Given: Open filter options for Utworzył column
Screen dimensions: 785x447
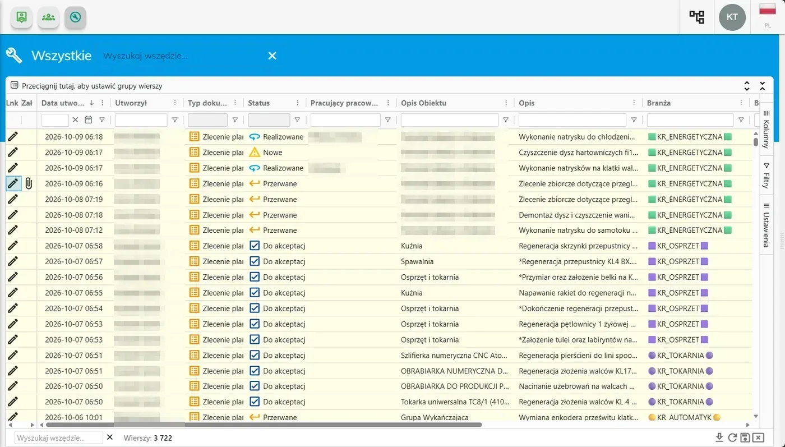Looking at the screenshot, I should click(175, 120).
